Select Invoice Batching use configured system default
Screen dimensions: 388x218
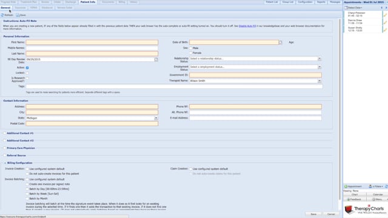point(27,179)
